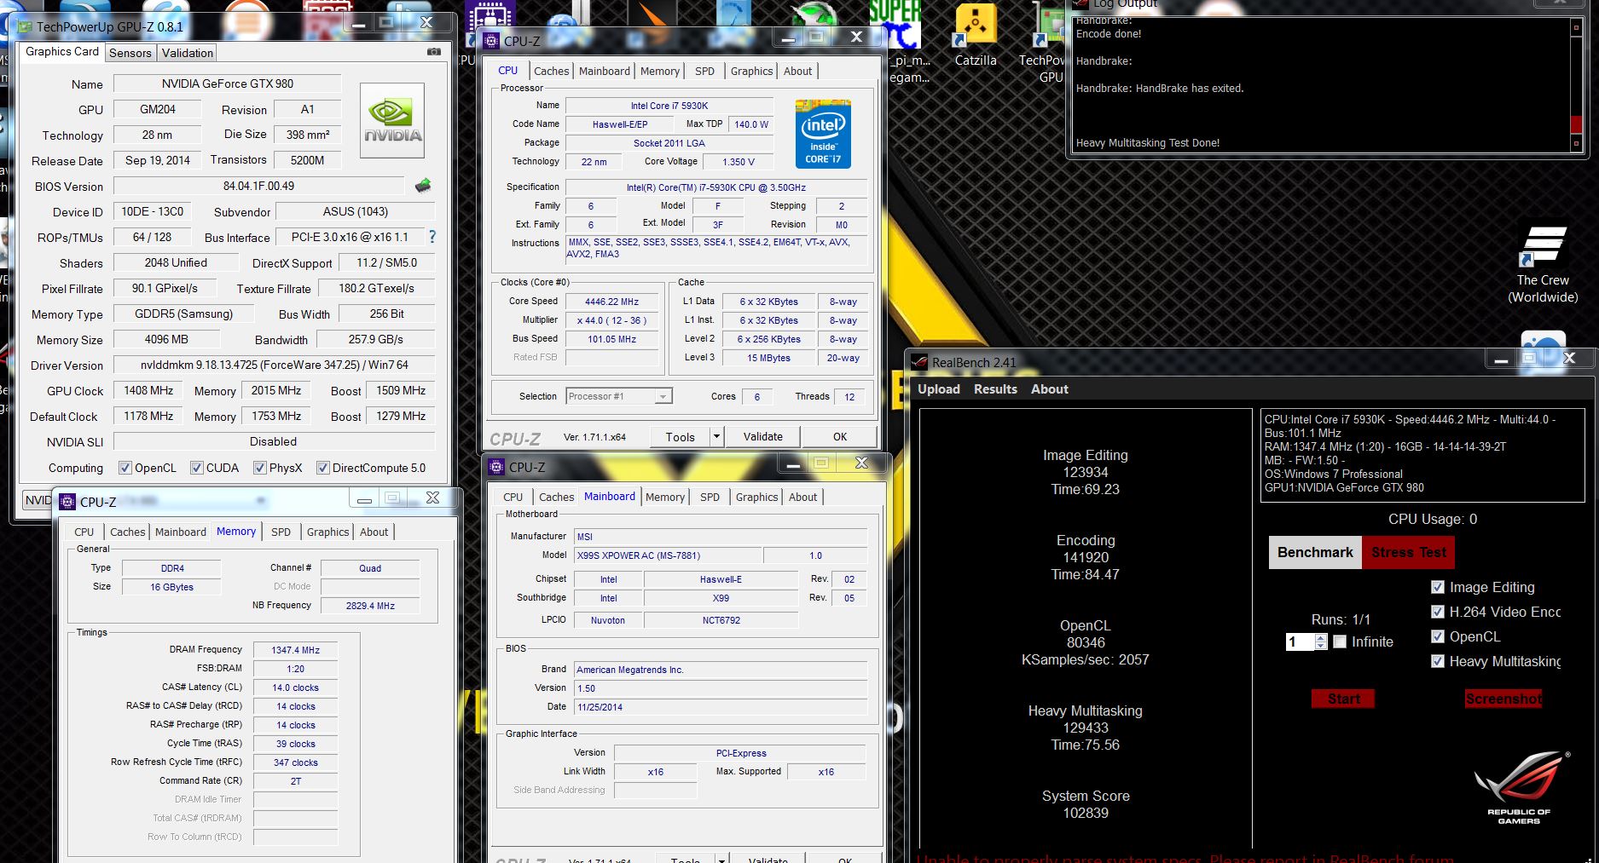Open the Catzilla desktop shortcut
Image resolution: width=1599 pixels, height=863 pixels.
point(976,34)
